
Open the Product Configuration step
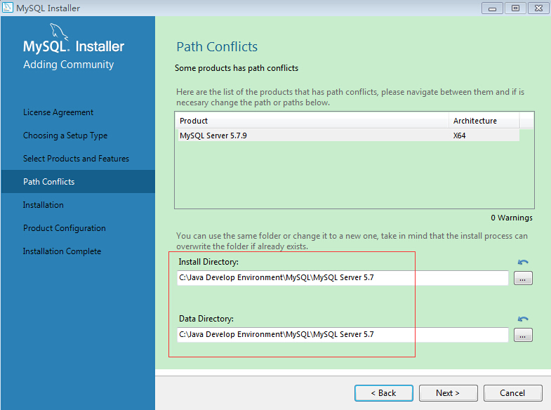point(64,228)
